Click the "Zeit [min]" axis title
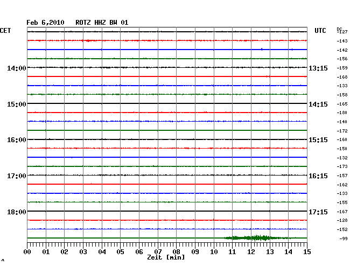This screenshot has height=266, width=350. [166, 257]
